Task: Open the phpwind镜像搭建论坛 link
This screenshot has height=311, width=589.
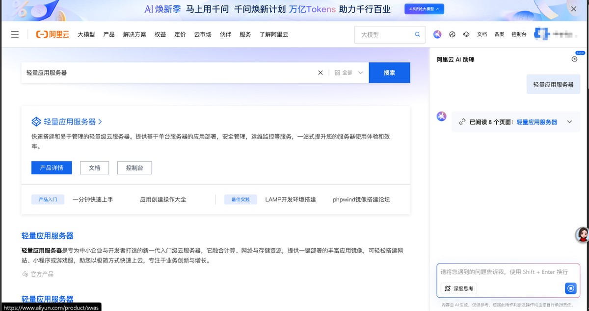Action: point(361,199)
